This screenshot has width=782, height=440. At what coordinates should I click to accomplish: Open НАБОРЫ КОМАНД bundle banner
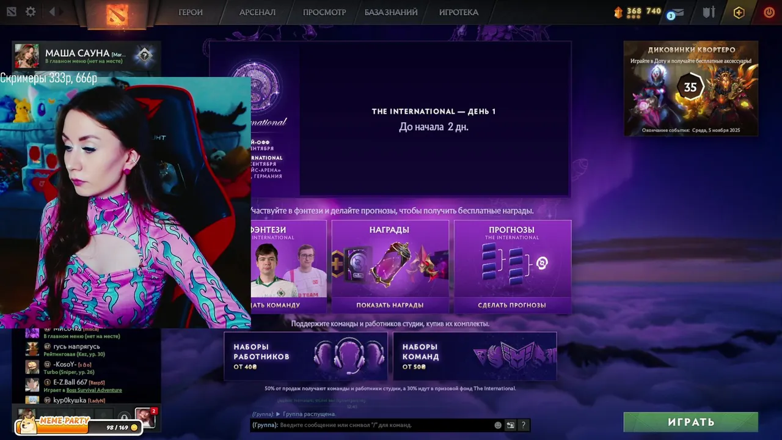pos(475,356)
